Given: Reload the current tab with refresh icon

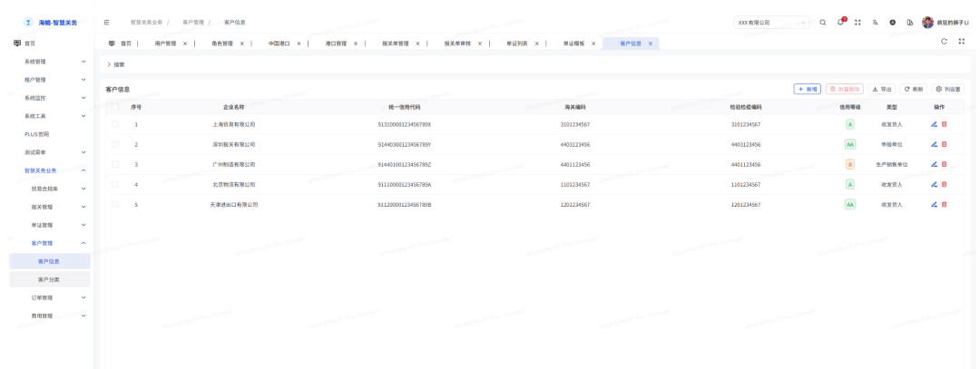Looking at the screenshot, I should (944, 41).
